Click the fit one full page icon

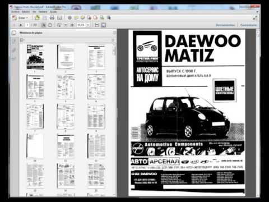pos(104,25)
